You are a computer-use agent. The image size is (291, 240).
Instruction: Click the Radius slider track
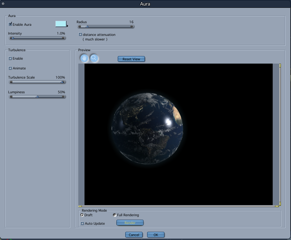[x=112, y=27]
